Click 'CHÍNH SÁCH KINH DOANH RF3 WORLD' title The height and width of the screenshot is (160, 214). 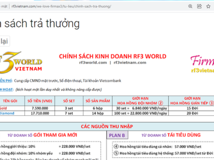click(113, 56)
